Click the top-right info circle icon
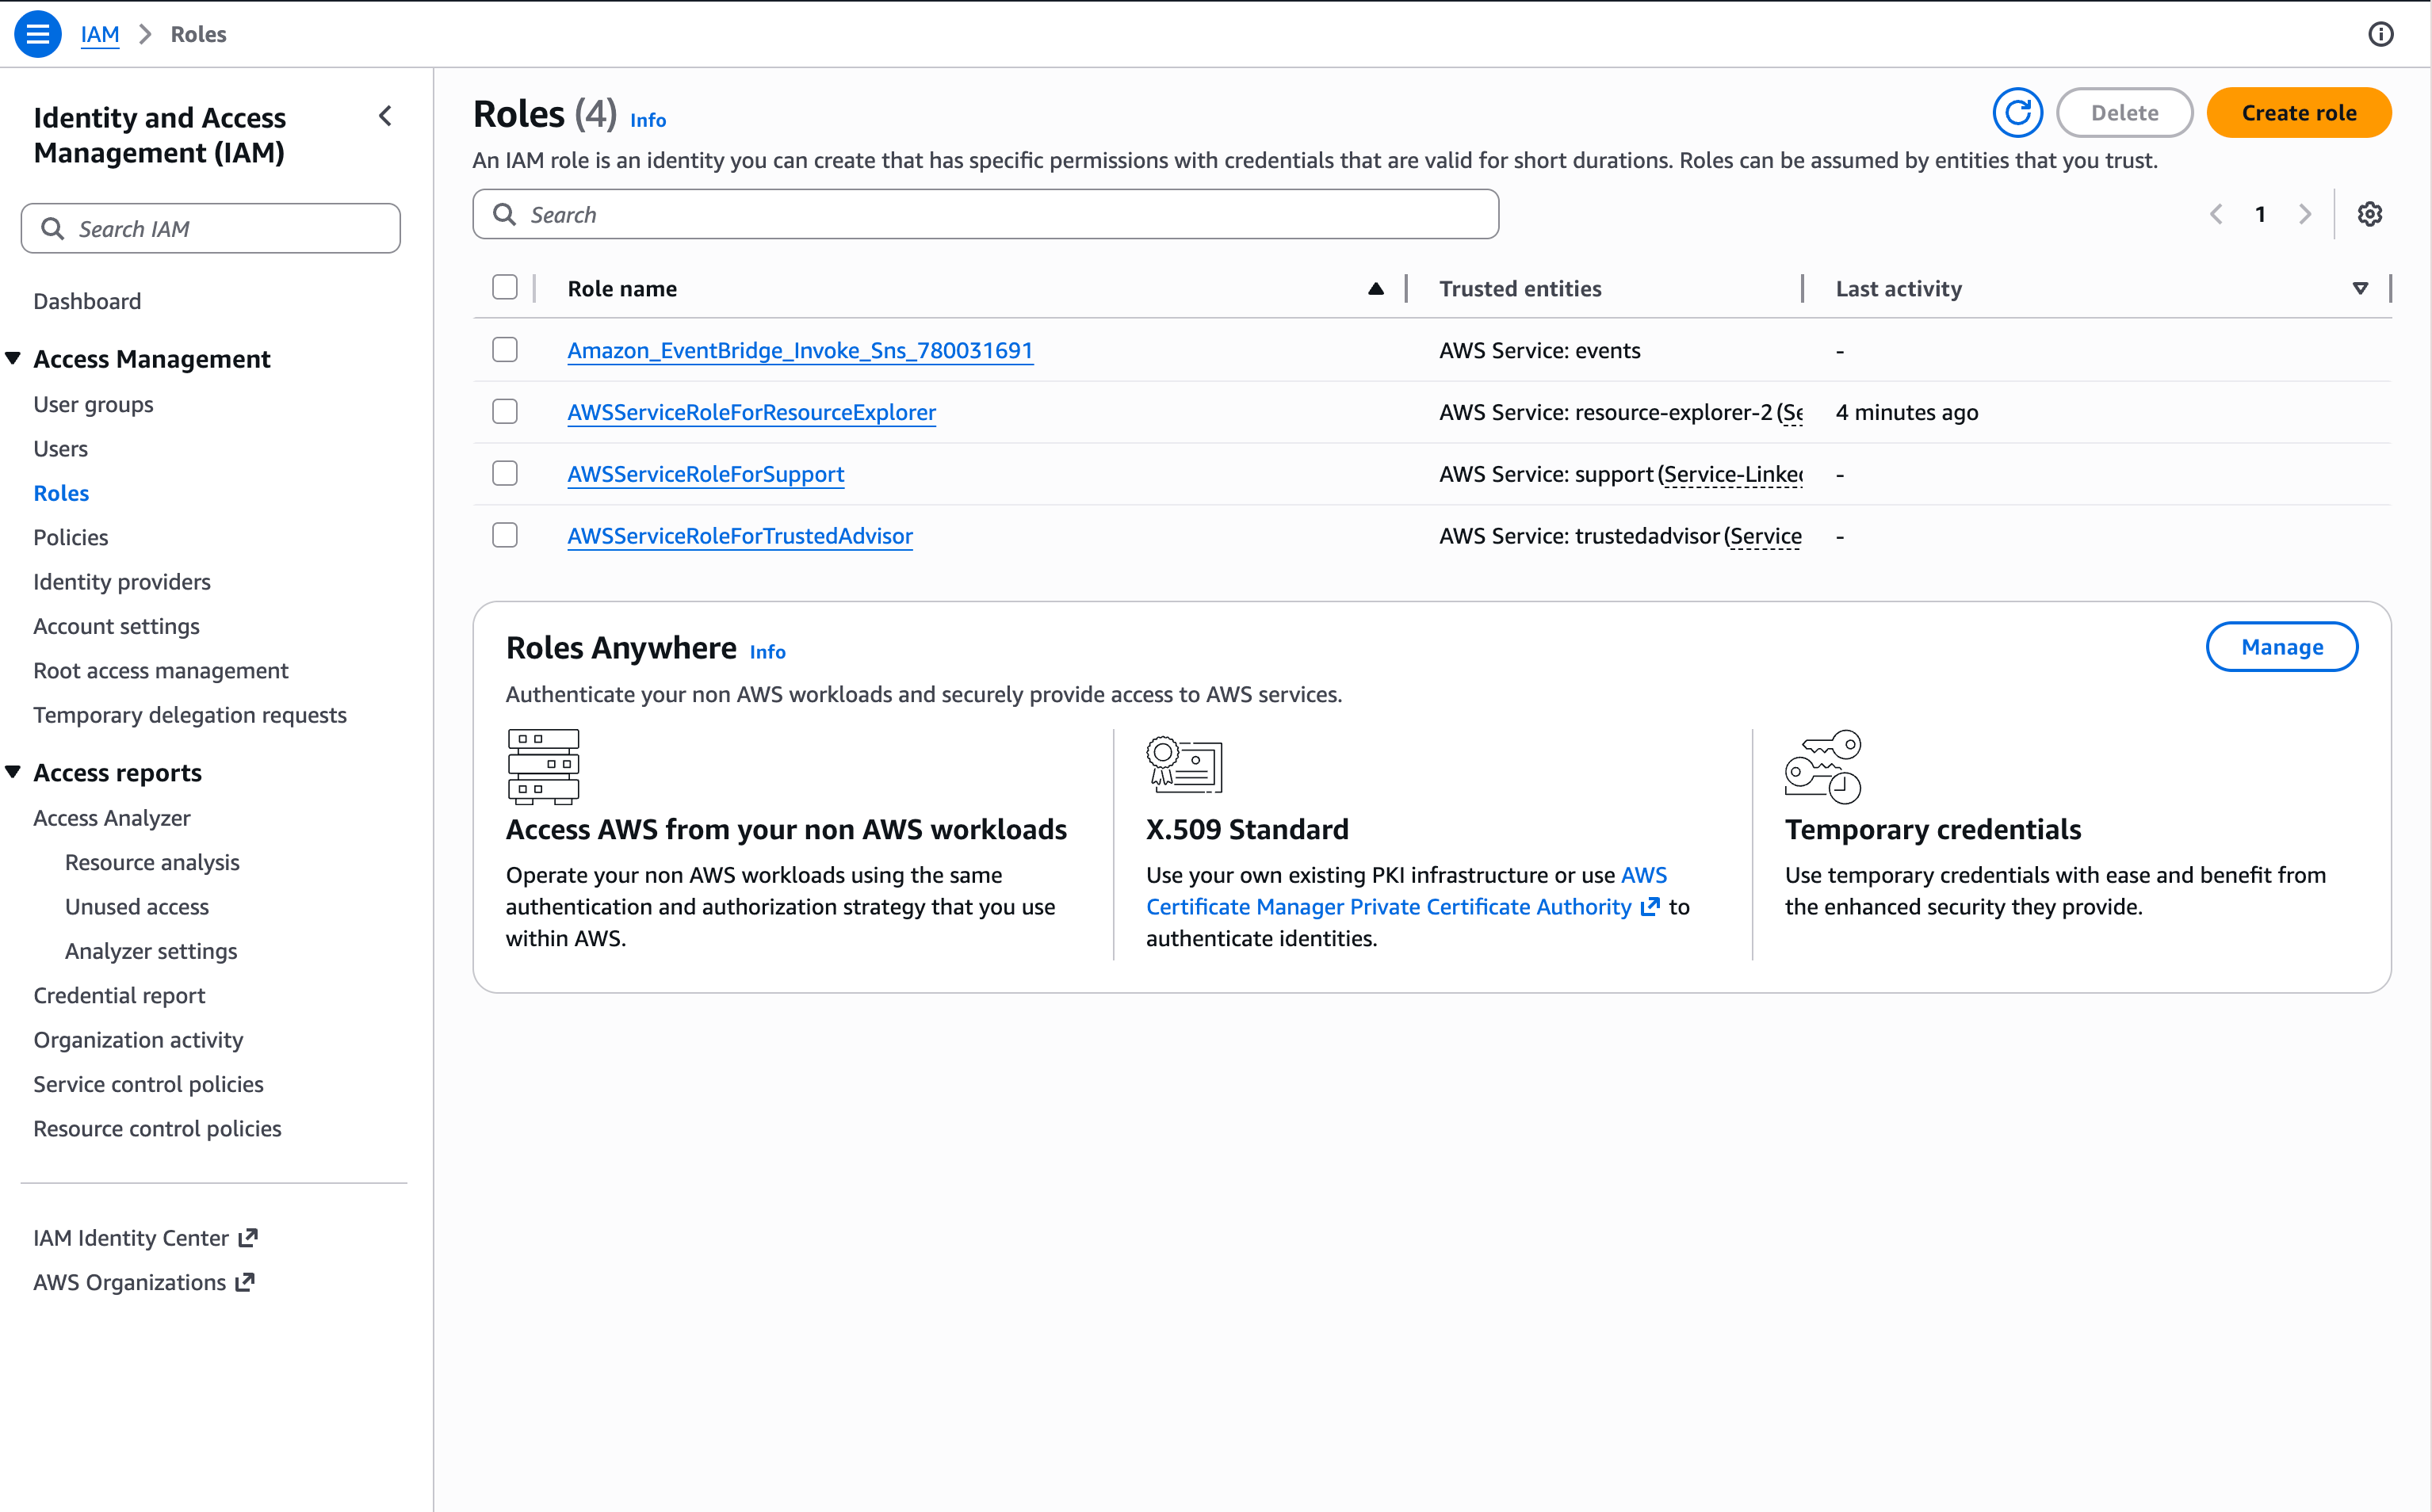The image size is (2432, 1512). point(2381,34)
